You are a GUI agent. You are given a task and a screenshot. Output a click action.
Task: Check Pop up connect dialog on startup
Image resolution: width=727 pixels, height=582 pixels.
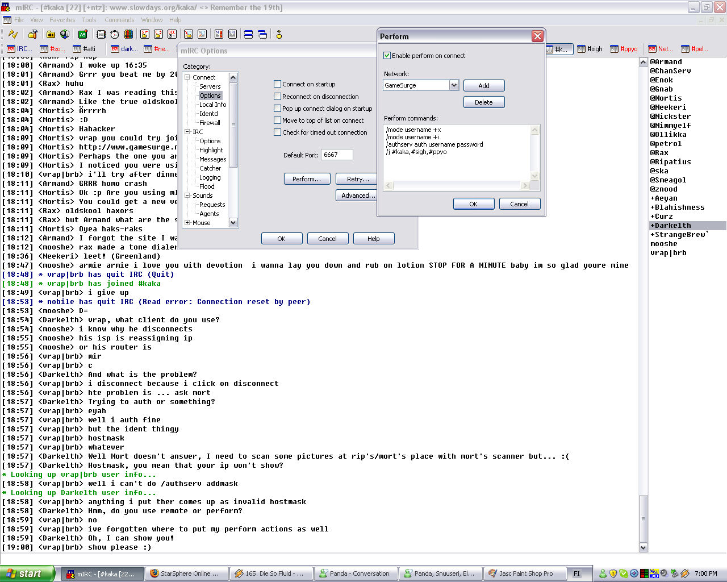tap(277, 109)
